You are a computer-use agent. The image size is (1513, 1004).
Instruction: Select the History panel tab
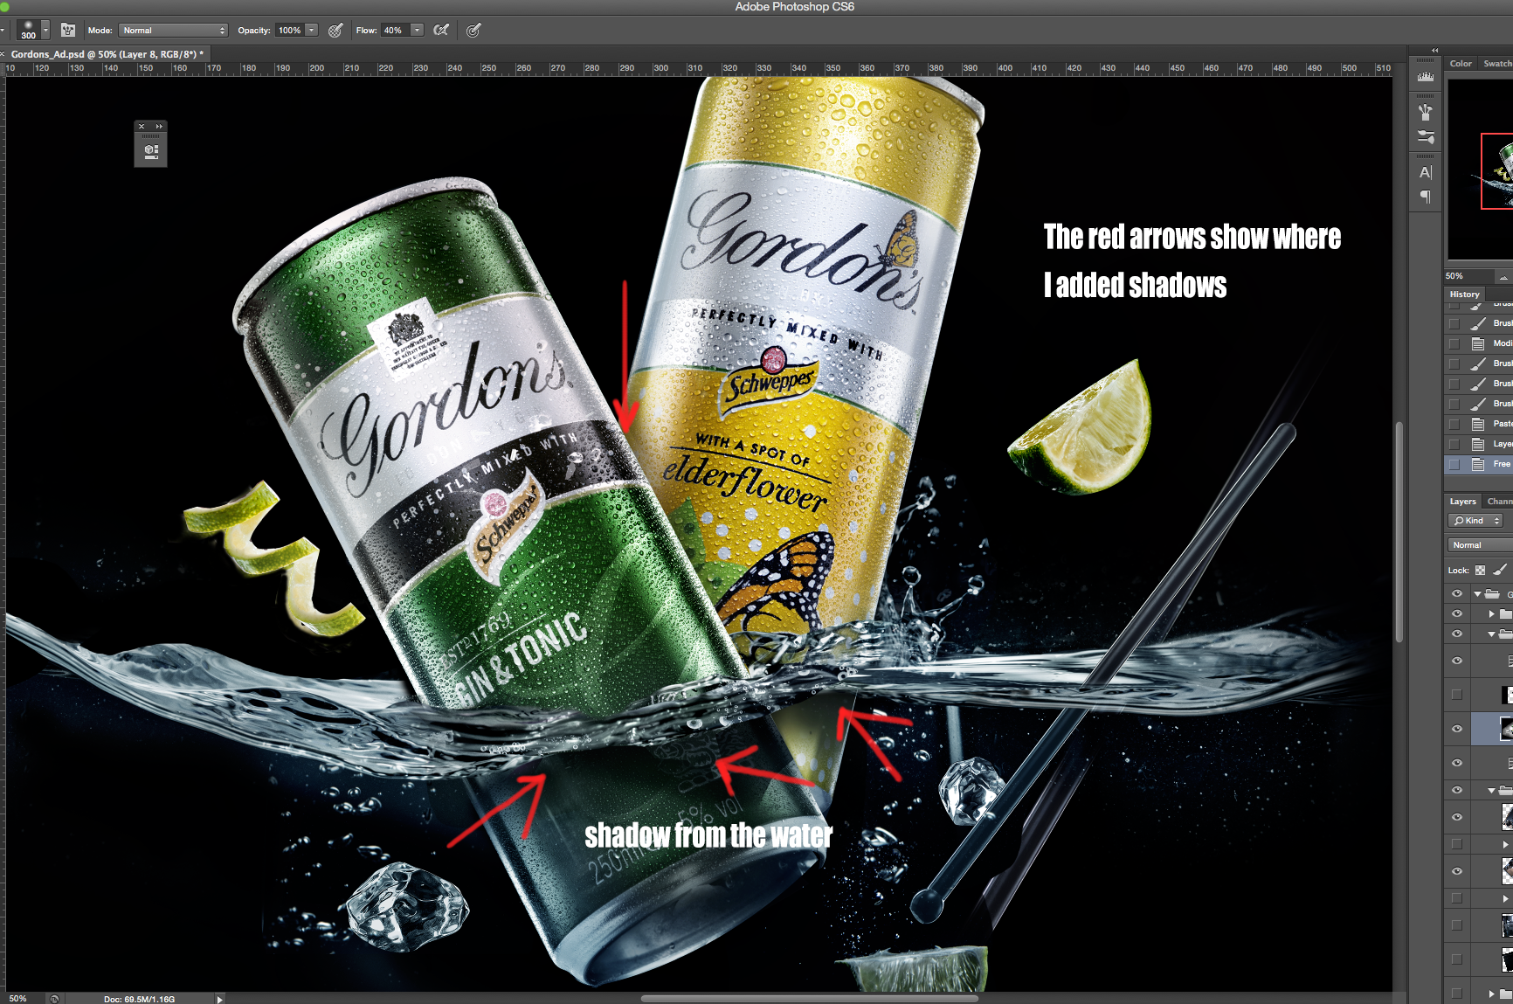coord(1465,294)
